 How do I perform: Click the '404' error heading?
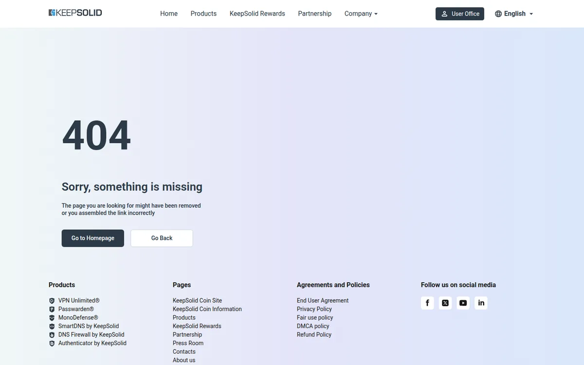[x=96, y=136]
